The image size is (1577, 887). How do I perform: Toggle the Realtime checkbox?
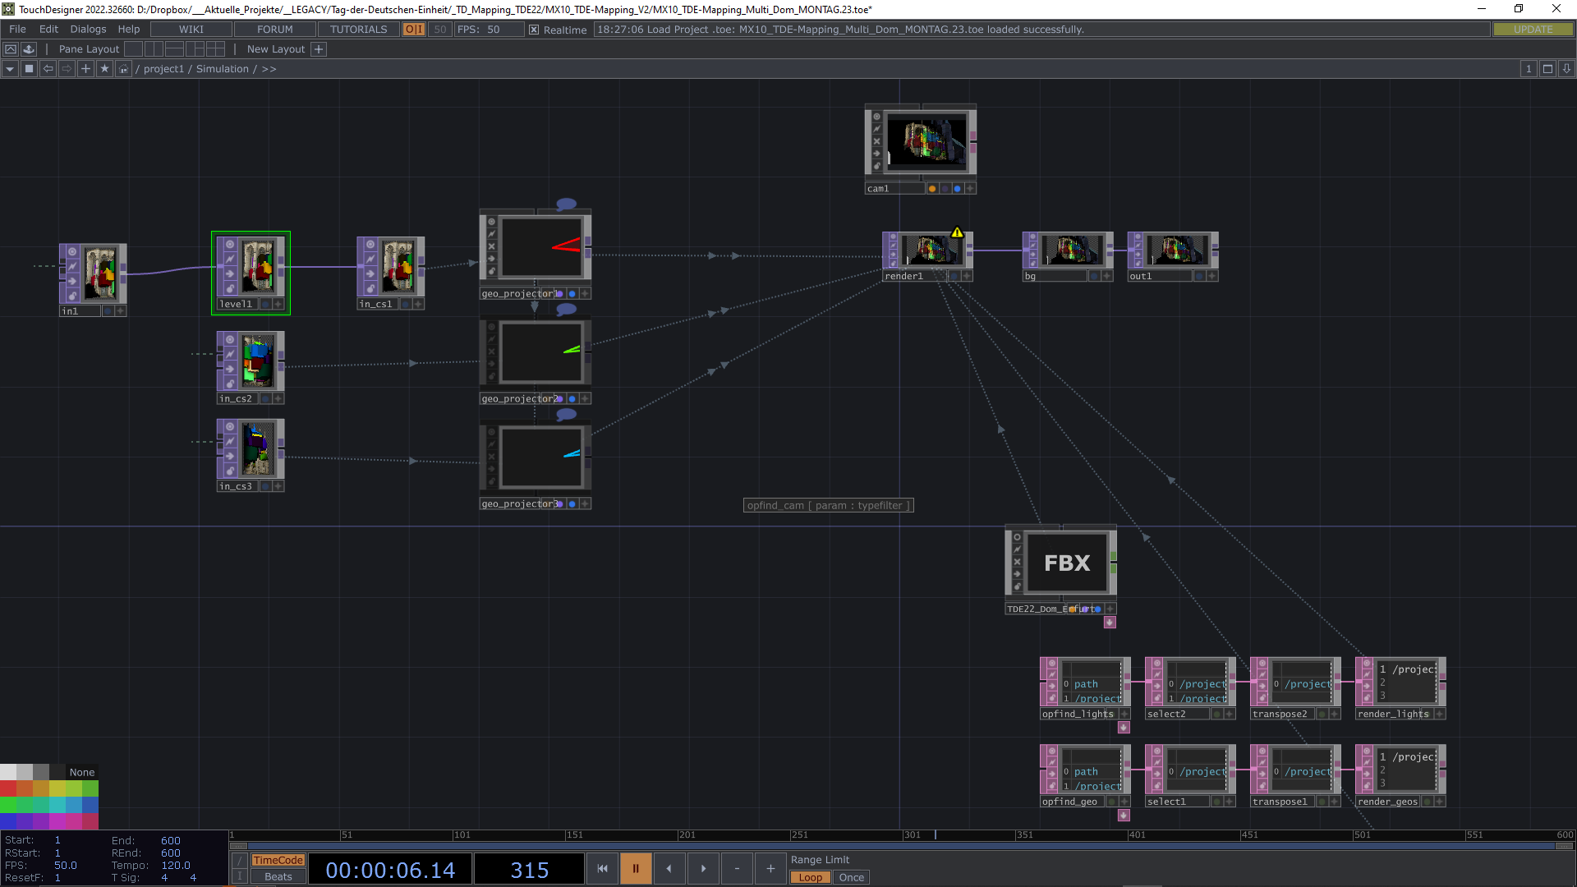coord(534,30)
